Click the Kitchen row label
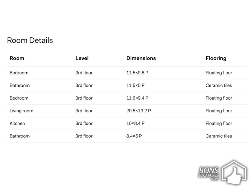 (17, 123)
